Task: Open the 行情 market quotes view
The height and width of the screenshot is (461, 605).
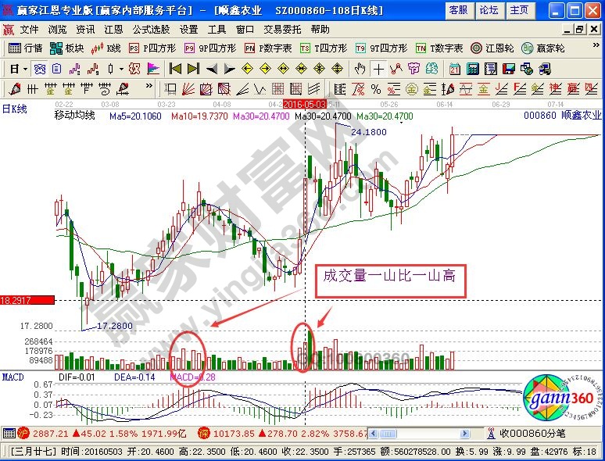Action: click(26, 48)
